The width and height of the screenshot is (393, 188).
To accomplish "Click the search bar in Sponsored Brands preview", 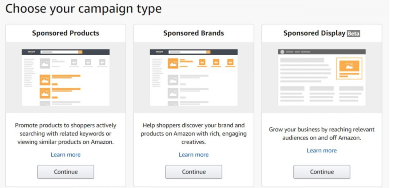I will click(187, 52).
